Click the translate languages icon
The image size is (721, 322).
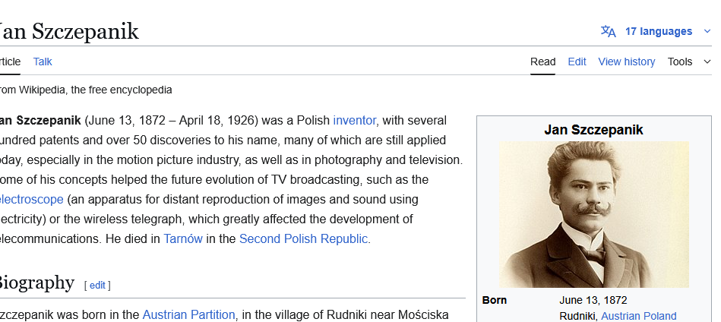pyautogui.click(x=608, y=31)
